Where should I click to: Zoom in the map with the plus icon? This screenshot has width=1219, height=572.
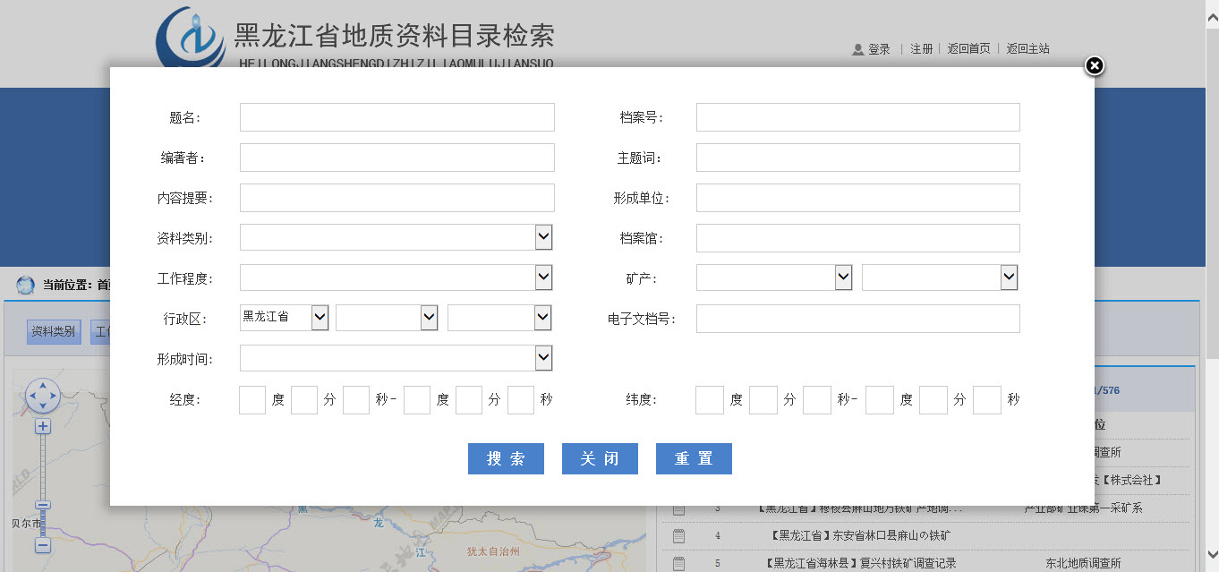pyautogui.click(x=42, y=427)
